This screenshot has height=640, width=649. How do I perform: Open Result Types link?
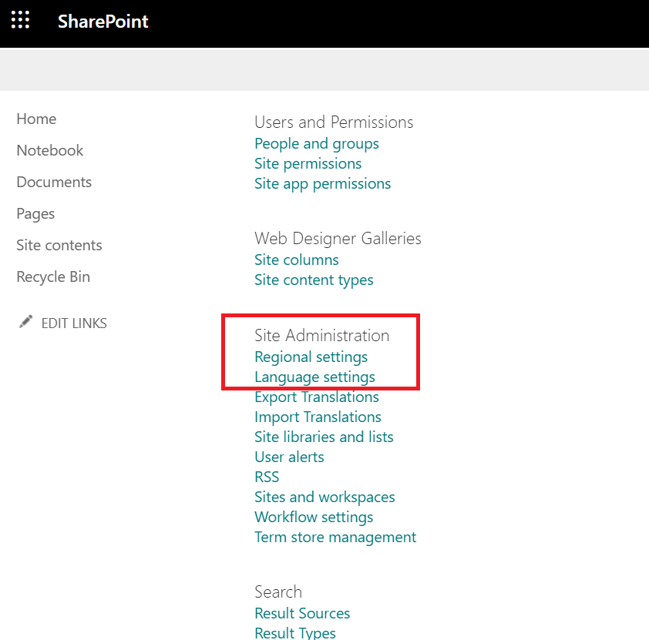[295, 633]
